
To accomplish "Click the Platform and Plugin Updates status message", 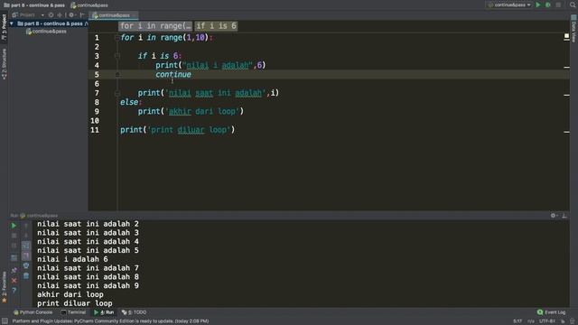I will pyautogui.click(x=110, y=321).
